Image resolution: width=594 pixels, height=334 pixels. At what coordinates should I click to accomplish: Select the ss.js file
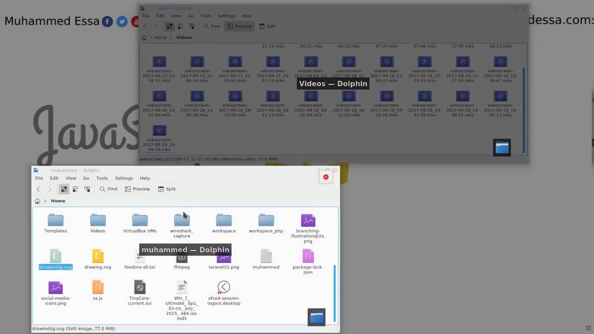(97, 290)
